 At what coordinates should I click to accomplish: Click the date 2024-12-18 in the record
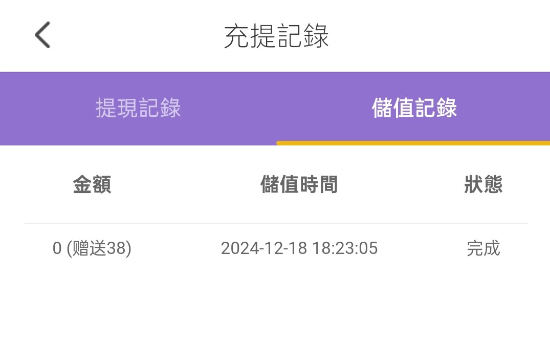(263, 249)
